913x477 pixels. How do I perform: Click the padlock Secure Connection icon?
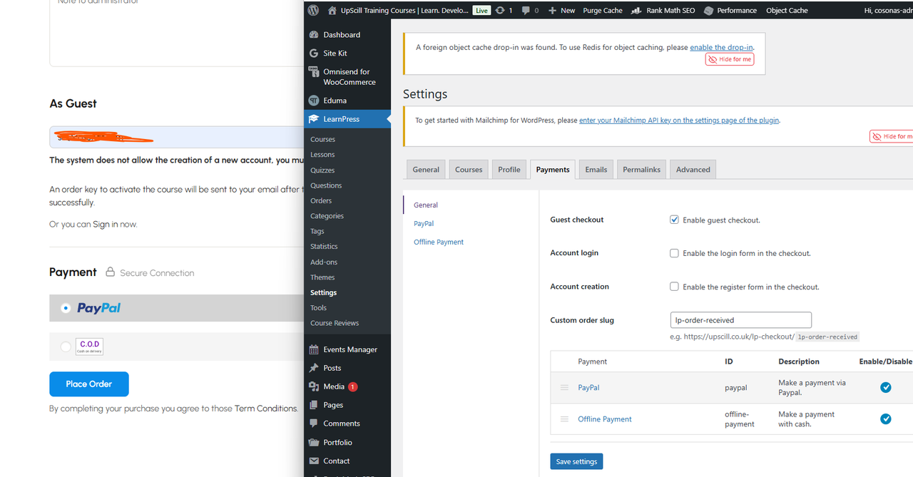pyautogui.click(x=110, y=272)
